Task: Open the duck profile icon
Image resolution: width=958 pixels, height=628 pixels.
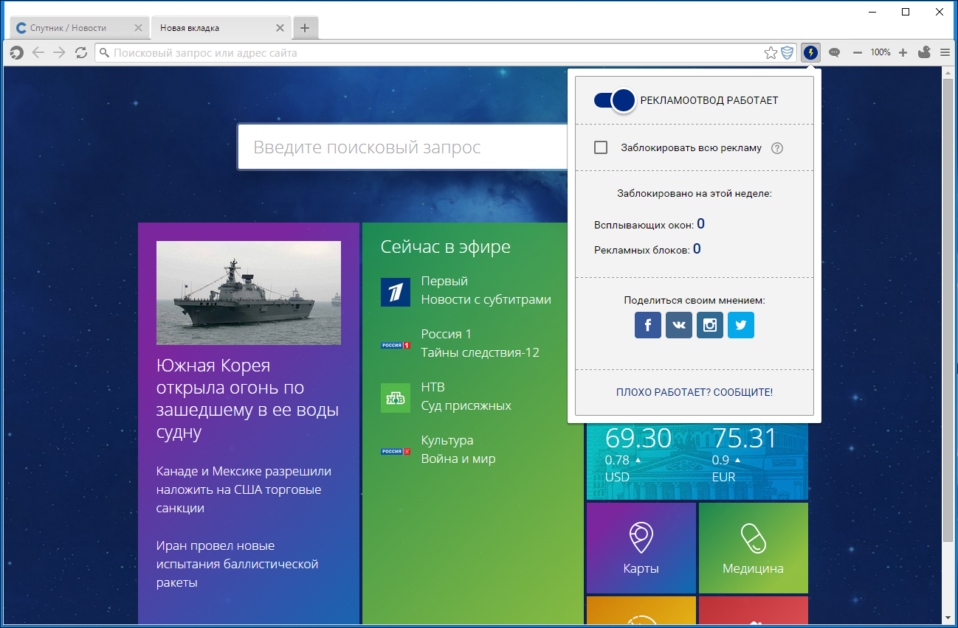Action: click(923, 52)
